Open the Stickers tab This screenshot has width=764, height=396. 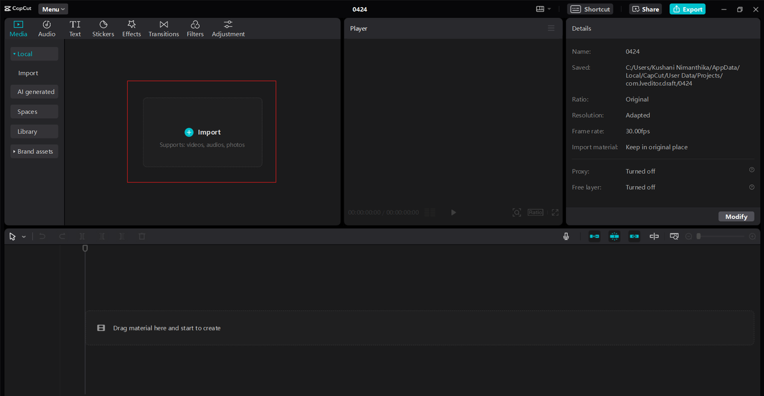click(103, 29)
